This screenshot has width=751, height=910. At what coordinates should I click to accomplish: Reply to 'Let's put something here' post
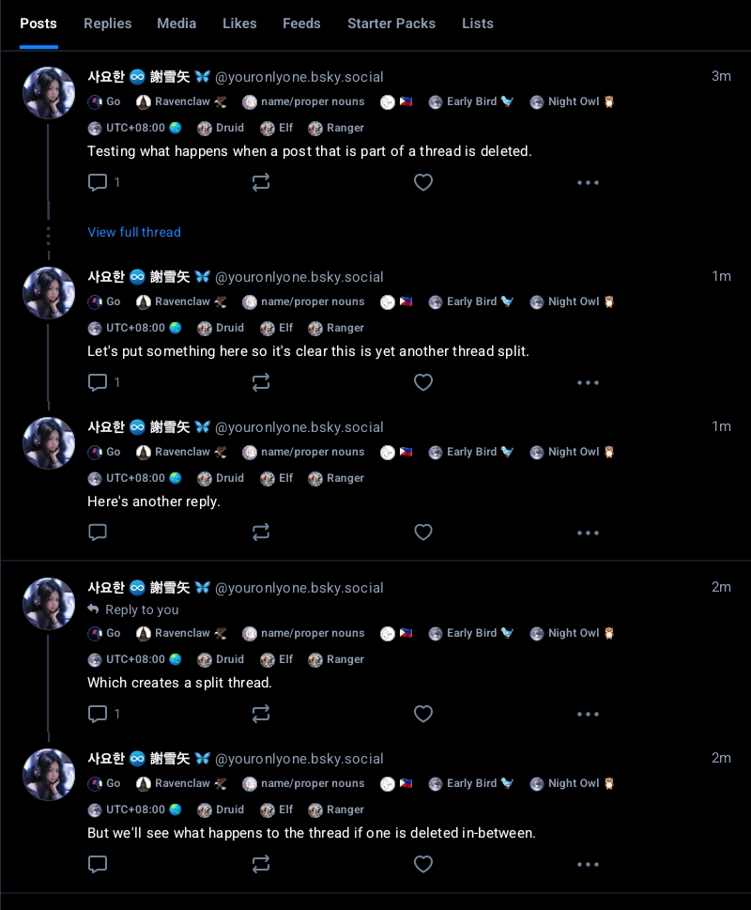[98, 382]
